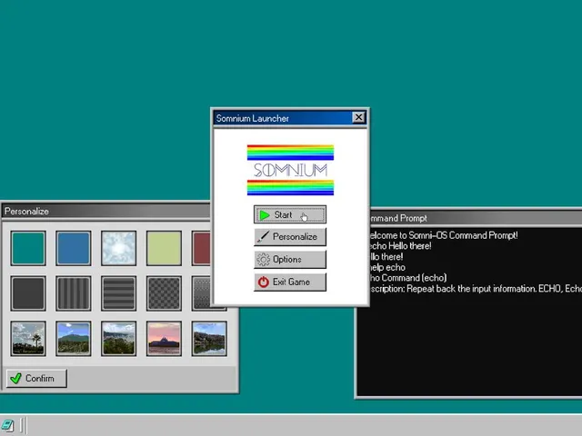Select the teal color swatch

click(28, 248)
